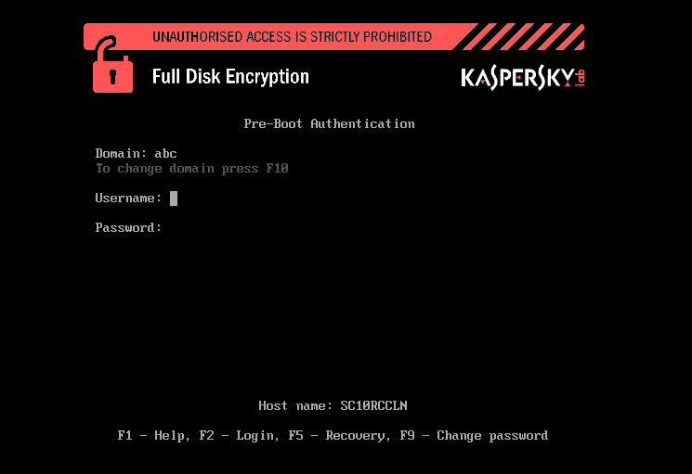Viewport: 692px width, 474px height.
Task: Select 'F1 - Help' option
Action: 153,435
